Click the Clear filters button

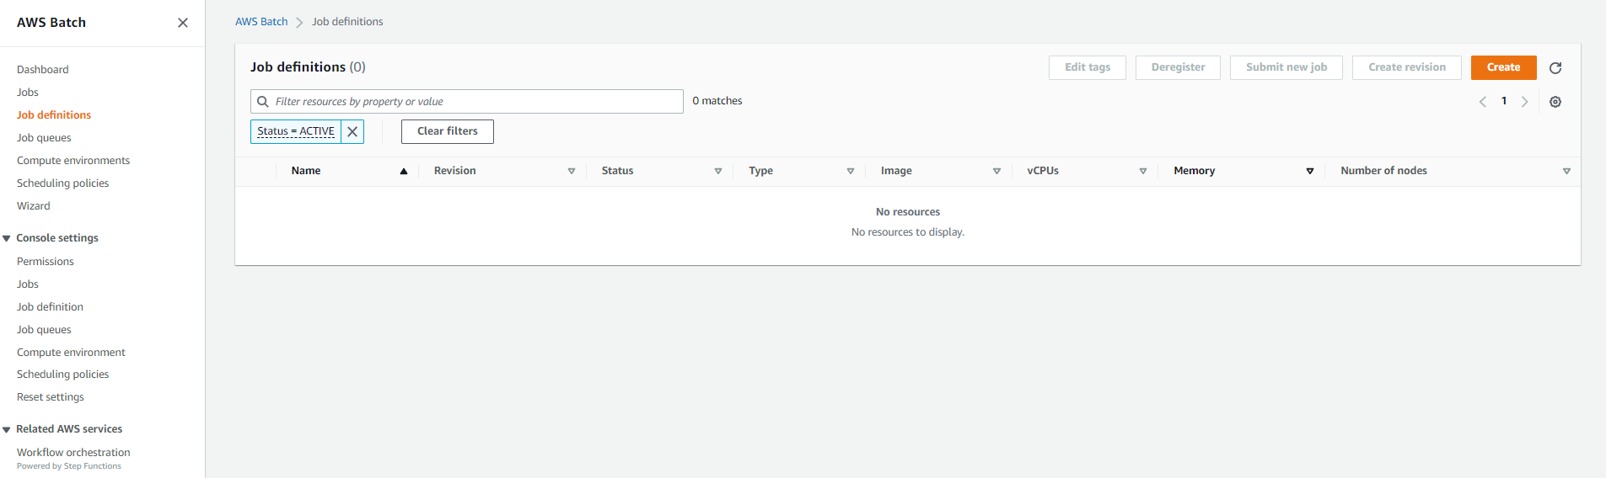tap(447, 131)
